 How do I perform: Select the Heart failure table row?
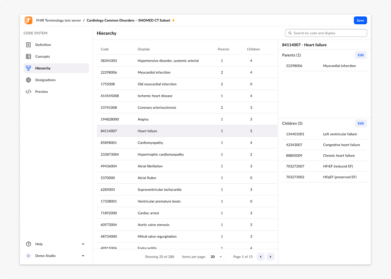coord(187,131)
